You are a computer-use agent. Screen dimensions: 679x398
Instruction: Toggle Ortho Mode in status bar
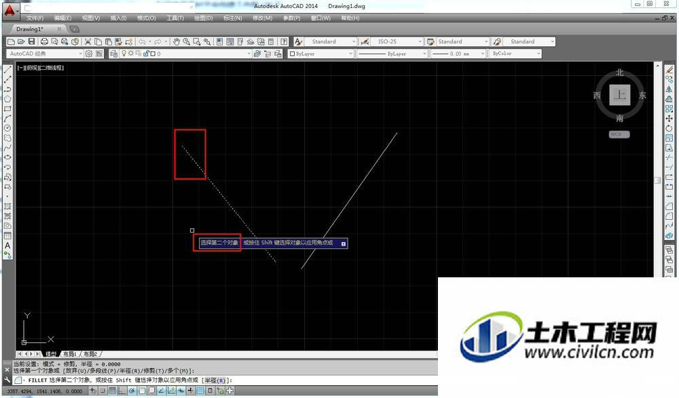pyautogui.click(x=122, y=391)
